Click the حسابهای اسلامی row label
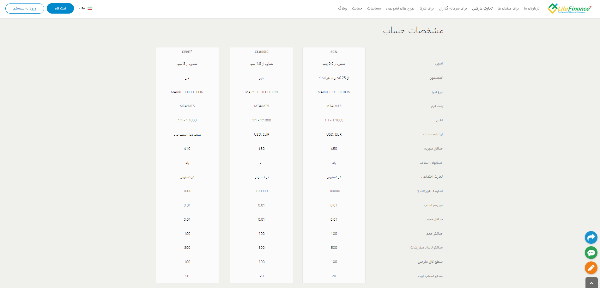The height and width of the screenshot is (288, 600). click(x=431, y=163)
